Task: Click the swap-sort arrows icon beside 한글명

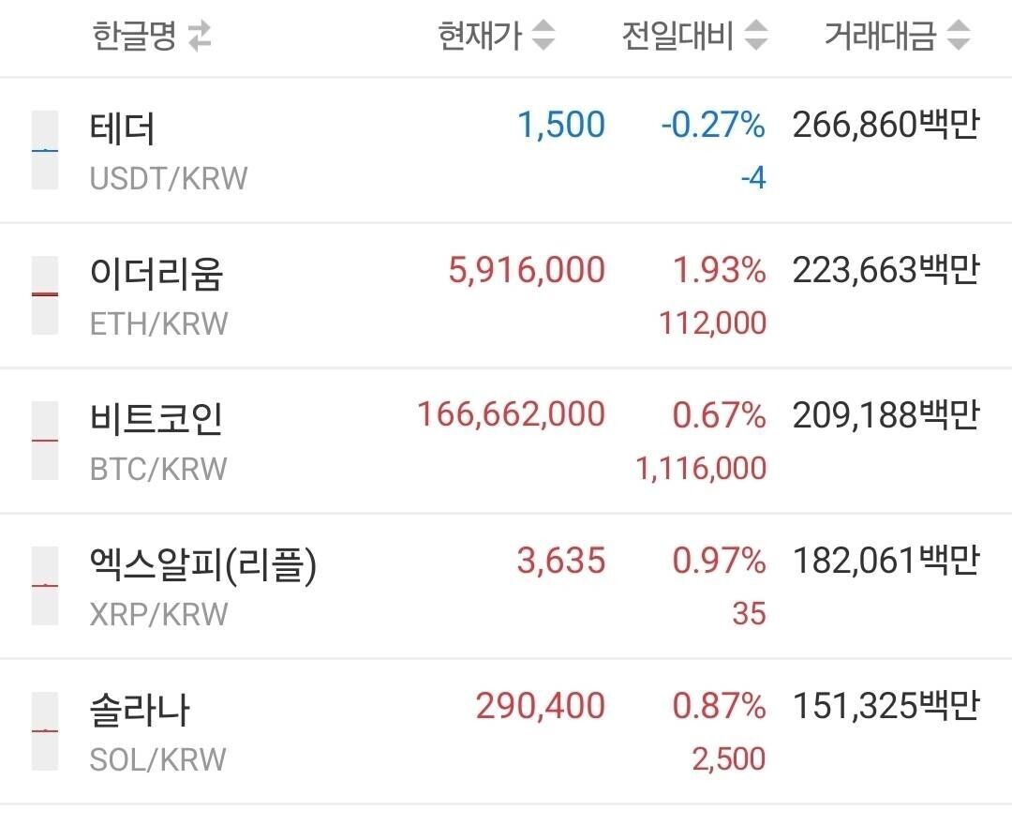Action: coord(198,36)
